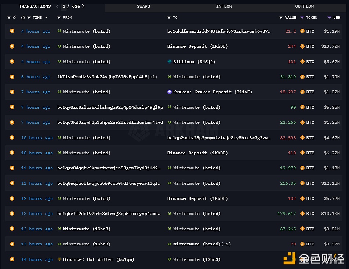349x269 pixels.
Task: Click (+1) after 1KT1su address
Action: [152, 77]
